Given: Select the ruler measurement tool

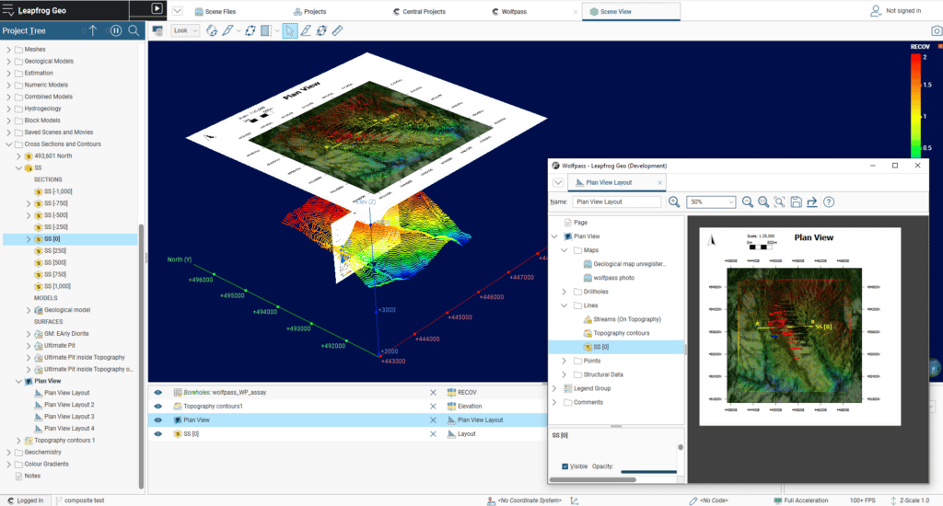Looking at the screenshot, I should (337, 30).
